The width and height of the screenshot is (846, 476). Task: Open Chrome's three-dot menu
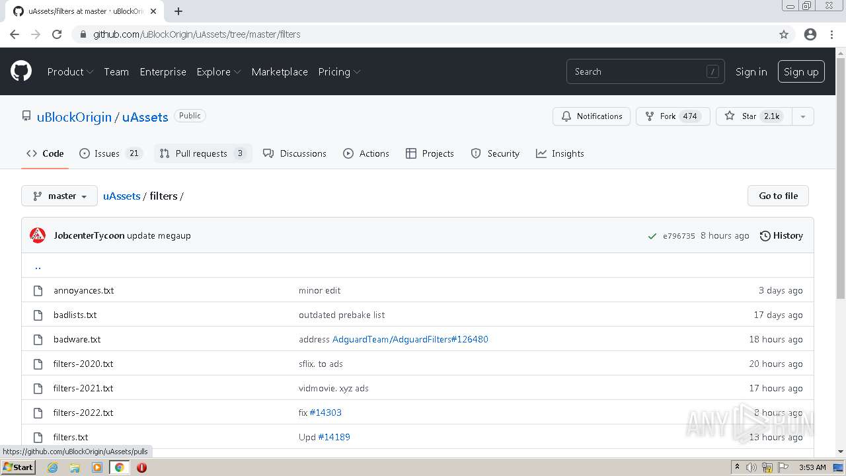pyautogui.click(x=831, y=34)
